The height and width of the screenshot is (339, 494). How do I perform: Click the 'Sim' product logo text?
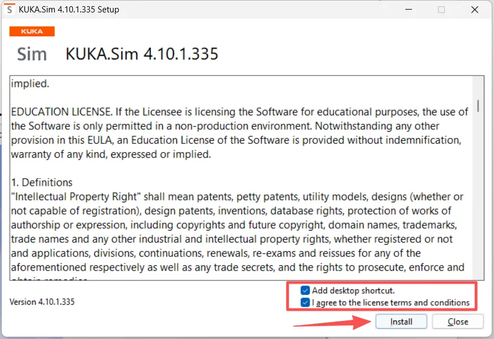pyautogui.click(x=32, y=54)
